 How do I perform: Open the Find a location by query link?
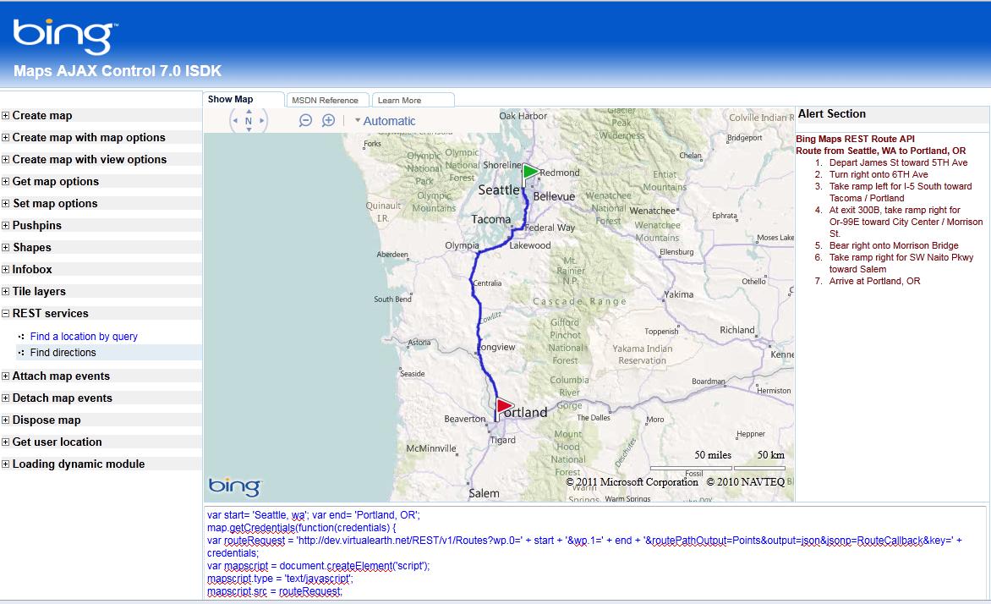pyautogui.click(x=84, y=336)
